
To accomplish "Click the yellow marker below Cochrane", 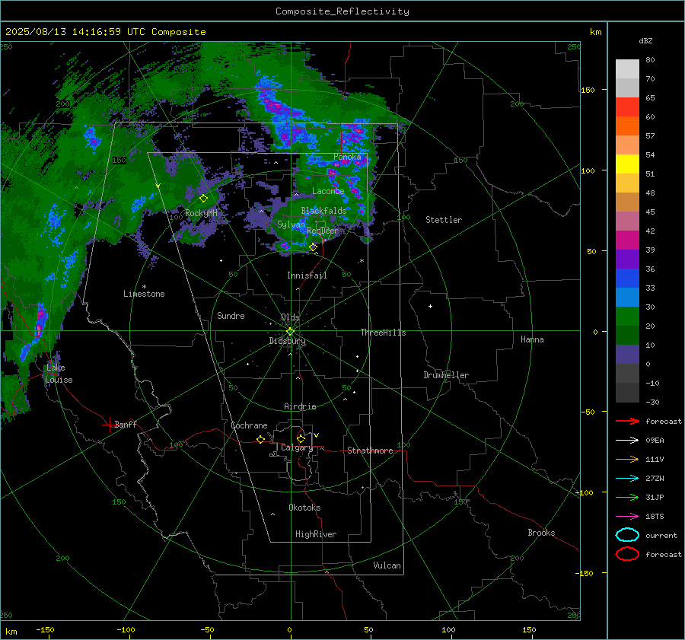I will pyautogui.click(x=260, y=439).
